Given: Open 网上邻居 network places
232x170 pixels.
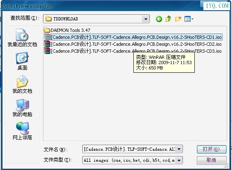Looking at the screenshot, I should point(22,131).
